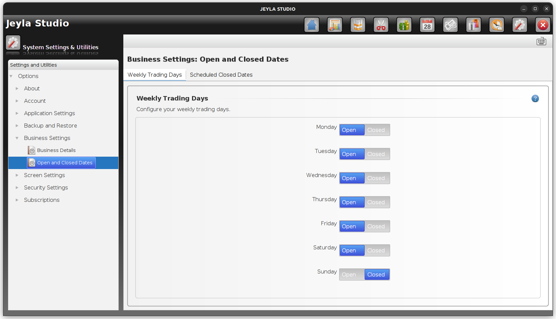This screenshot has height=319, width=556.
Task: Set Sunday to Open
Action: pyautogui.click(x=352, y=274)
